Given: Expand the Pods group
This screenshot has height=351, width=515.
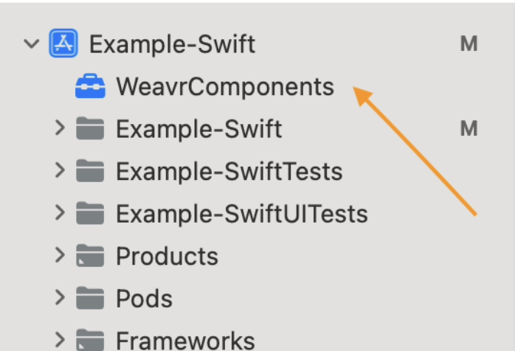Looking at the screenshot, I should tap(60, 297).
